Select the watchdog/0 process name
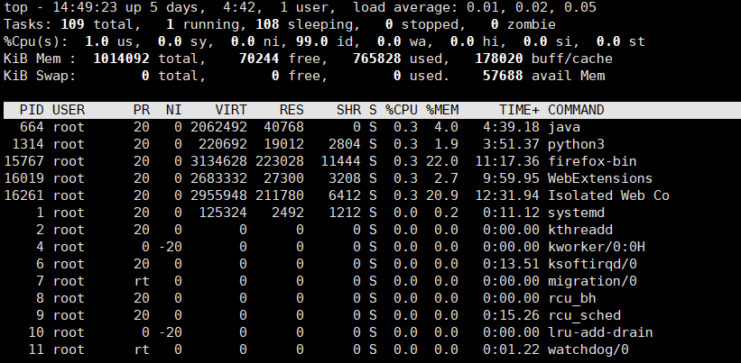Image resolution: width=741 pixels, height=363 pixels. pyautogui.click(x=588, y=349)
